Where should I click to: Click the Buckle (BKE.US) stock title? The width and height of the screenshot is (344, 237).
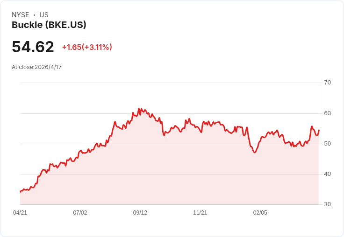click(x=49, y=25)
